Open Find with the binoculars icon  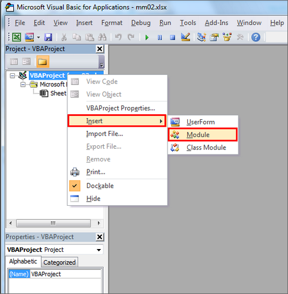(102, 37)
